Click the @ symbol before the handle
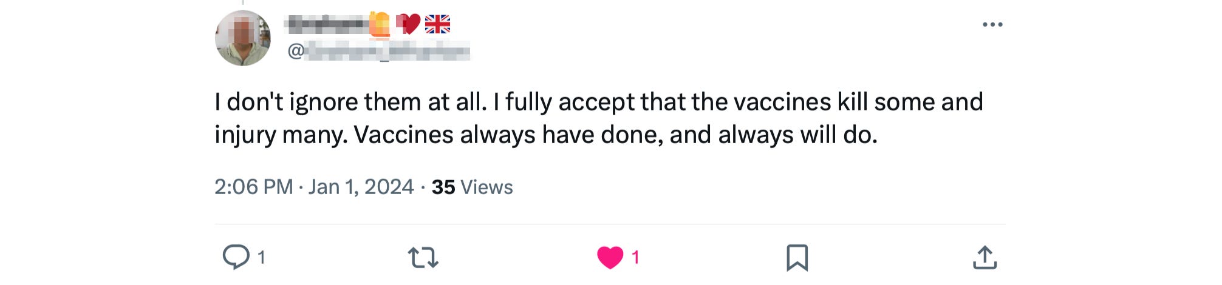 296,51
